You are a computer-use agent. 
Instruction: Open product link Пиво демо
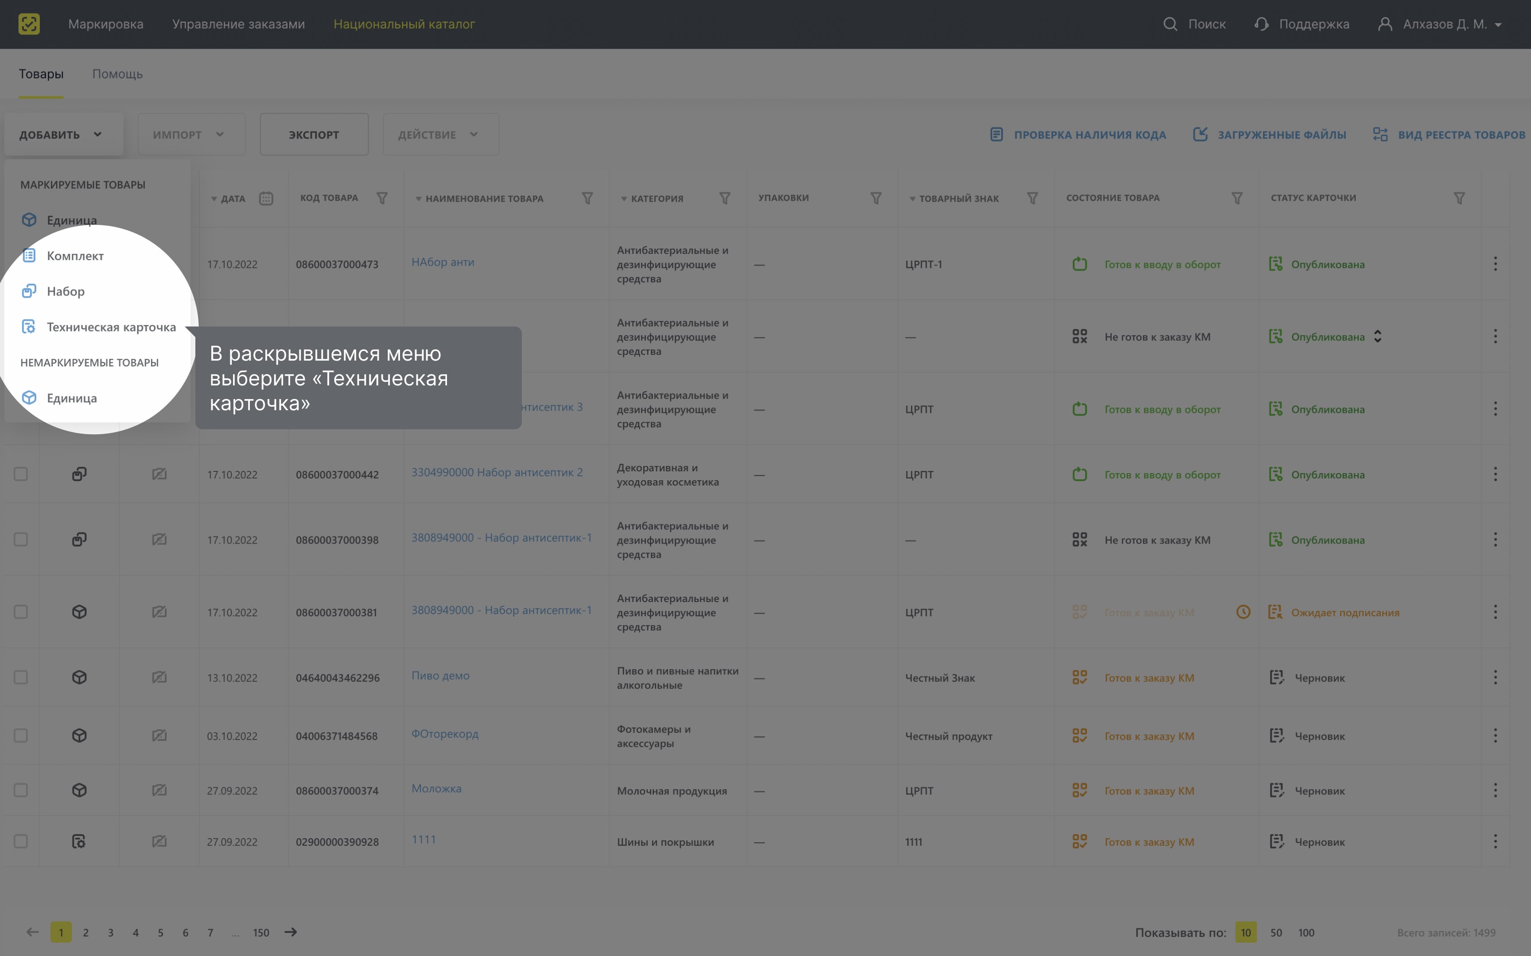click(441, 675)
